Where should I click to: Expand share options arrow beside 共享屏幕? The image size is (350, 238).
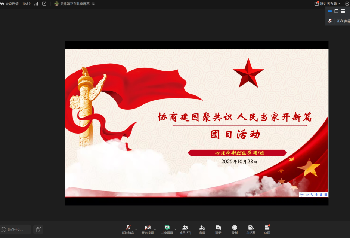[174, 229]
